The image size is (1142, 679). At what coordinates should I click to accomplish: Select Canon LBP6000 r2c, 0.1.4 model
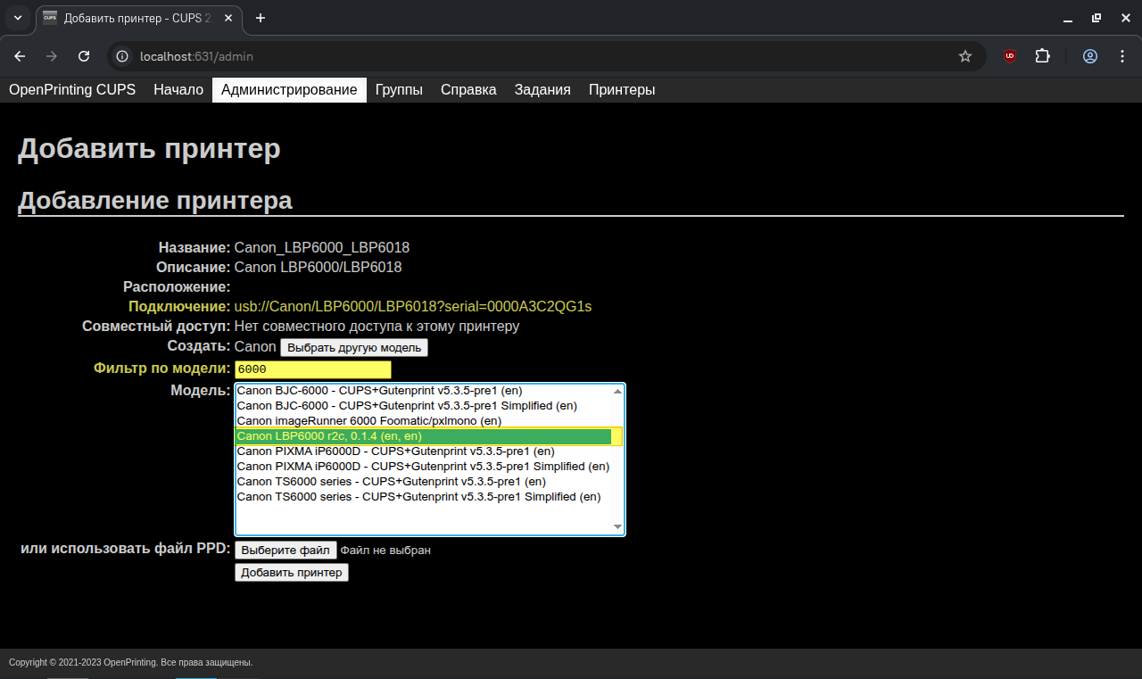(x=424, y=436)
